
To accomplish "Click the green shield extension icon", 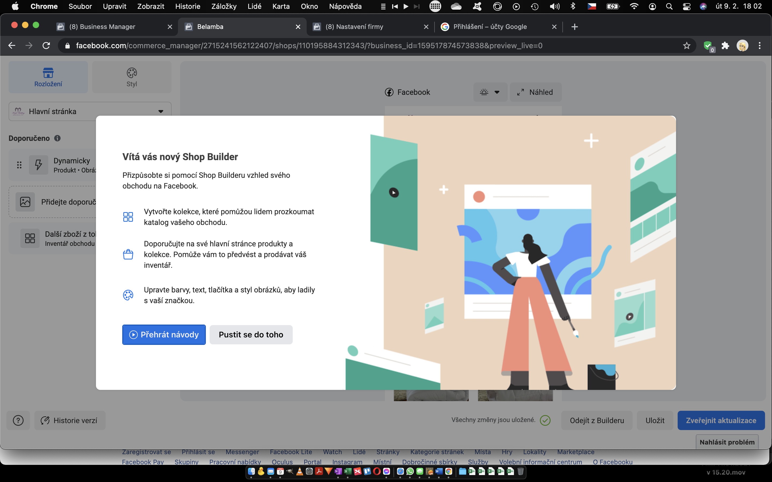I will click(708, 46).
